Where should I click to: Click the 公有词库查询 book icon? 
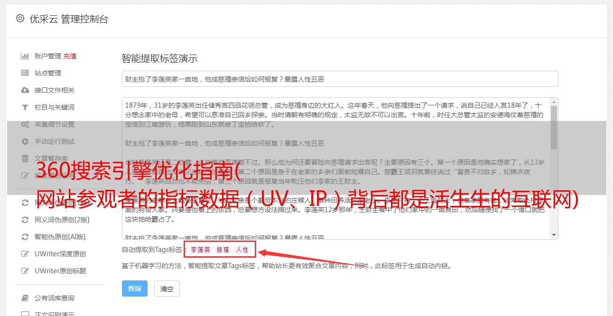(x=25, y=298)
